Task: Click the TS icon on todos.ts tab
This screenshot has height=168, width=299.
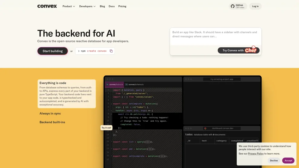Action: (107, 84)
